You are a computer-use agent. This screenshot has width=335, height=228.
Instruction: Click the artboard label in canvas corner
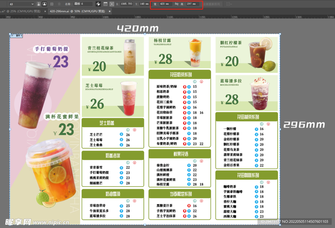pyautogui.click(x=16, y=36)
